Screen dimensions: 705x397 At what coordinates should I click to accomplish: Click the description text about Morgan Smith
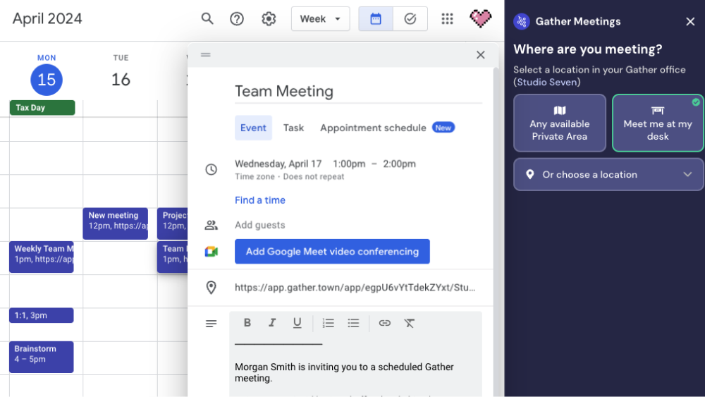(x=344, y=372)
